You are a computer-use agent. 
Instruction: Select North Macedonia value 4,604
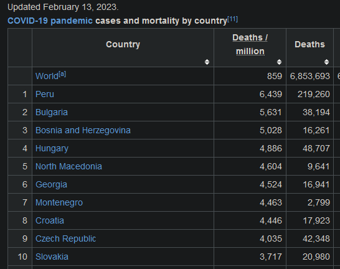271,166
